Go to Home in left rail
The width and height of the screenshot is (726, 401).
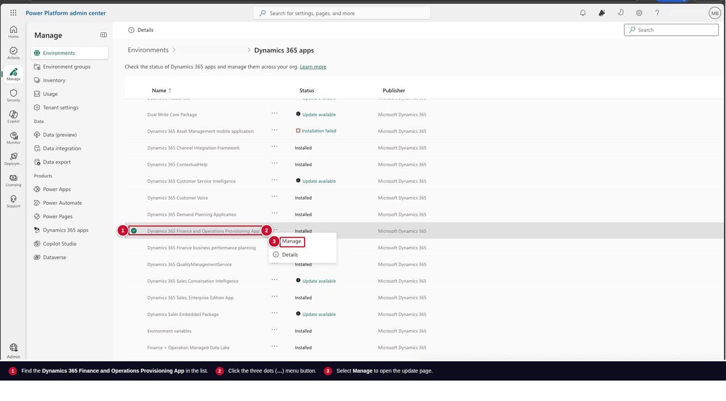pyautogui.click(x=13, y=32)
